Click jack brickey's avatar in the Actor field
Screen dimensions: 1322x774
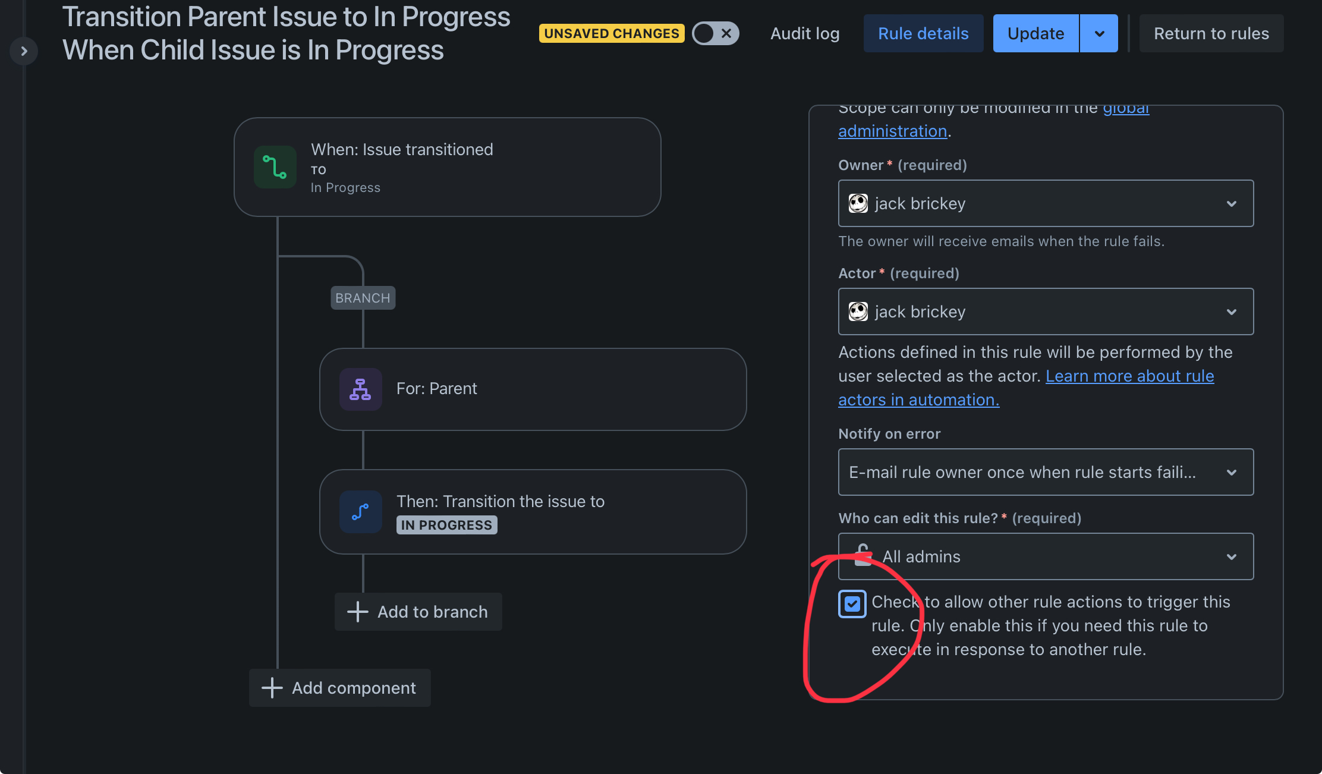pos(858,312)
